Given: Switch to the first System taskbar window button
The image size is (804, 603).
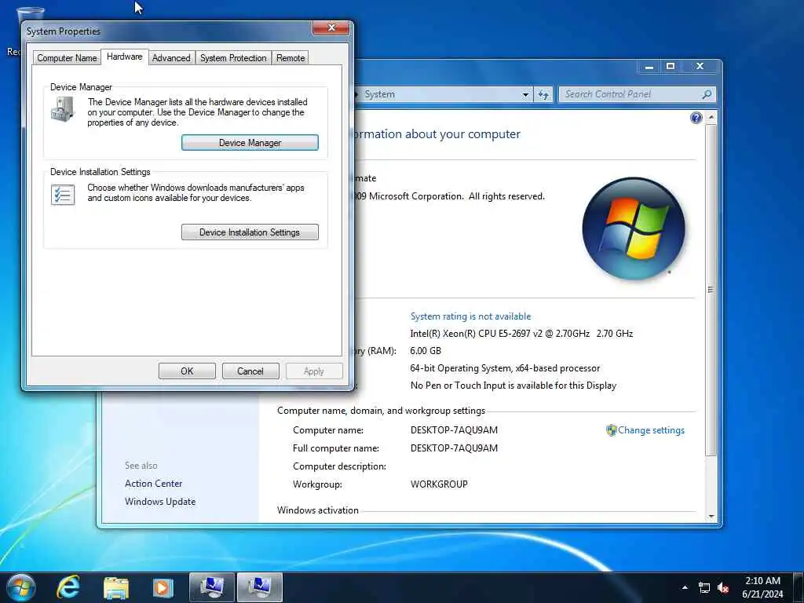Looking at the screenshot, I should [x=212, y=587].
